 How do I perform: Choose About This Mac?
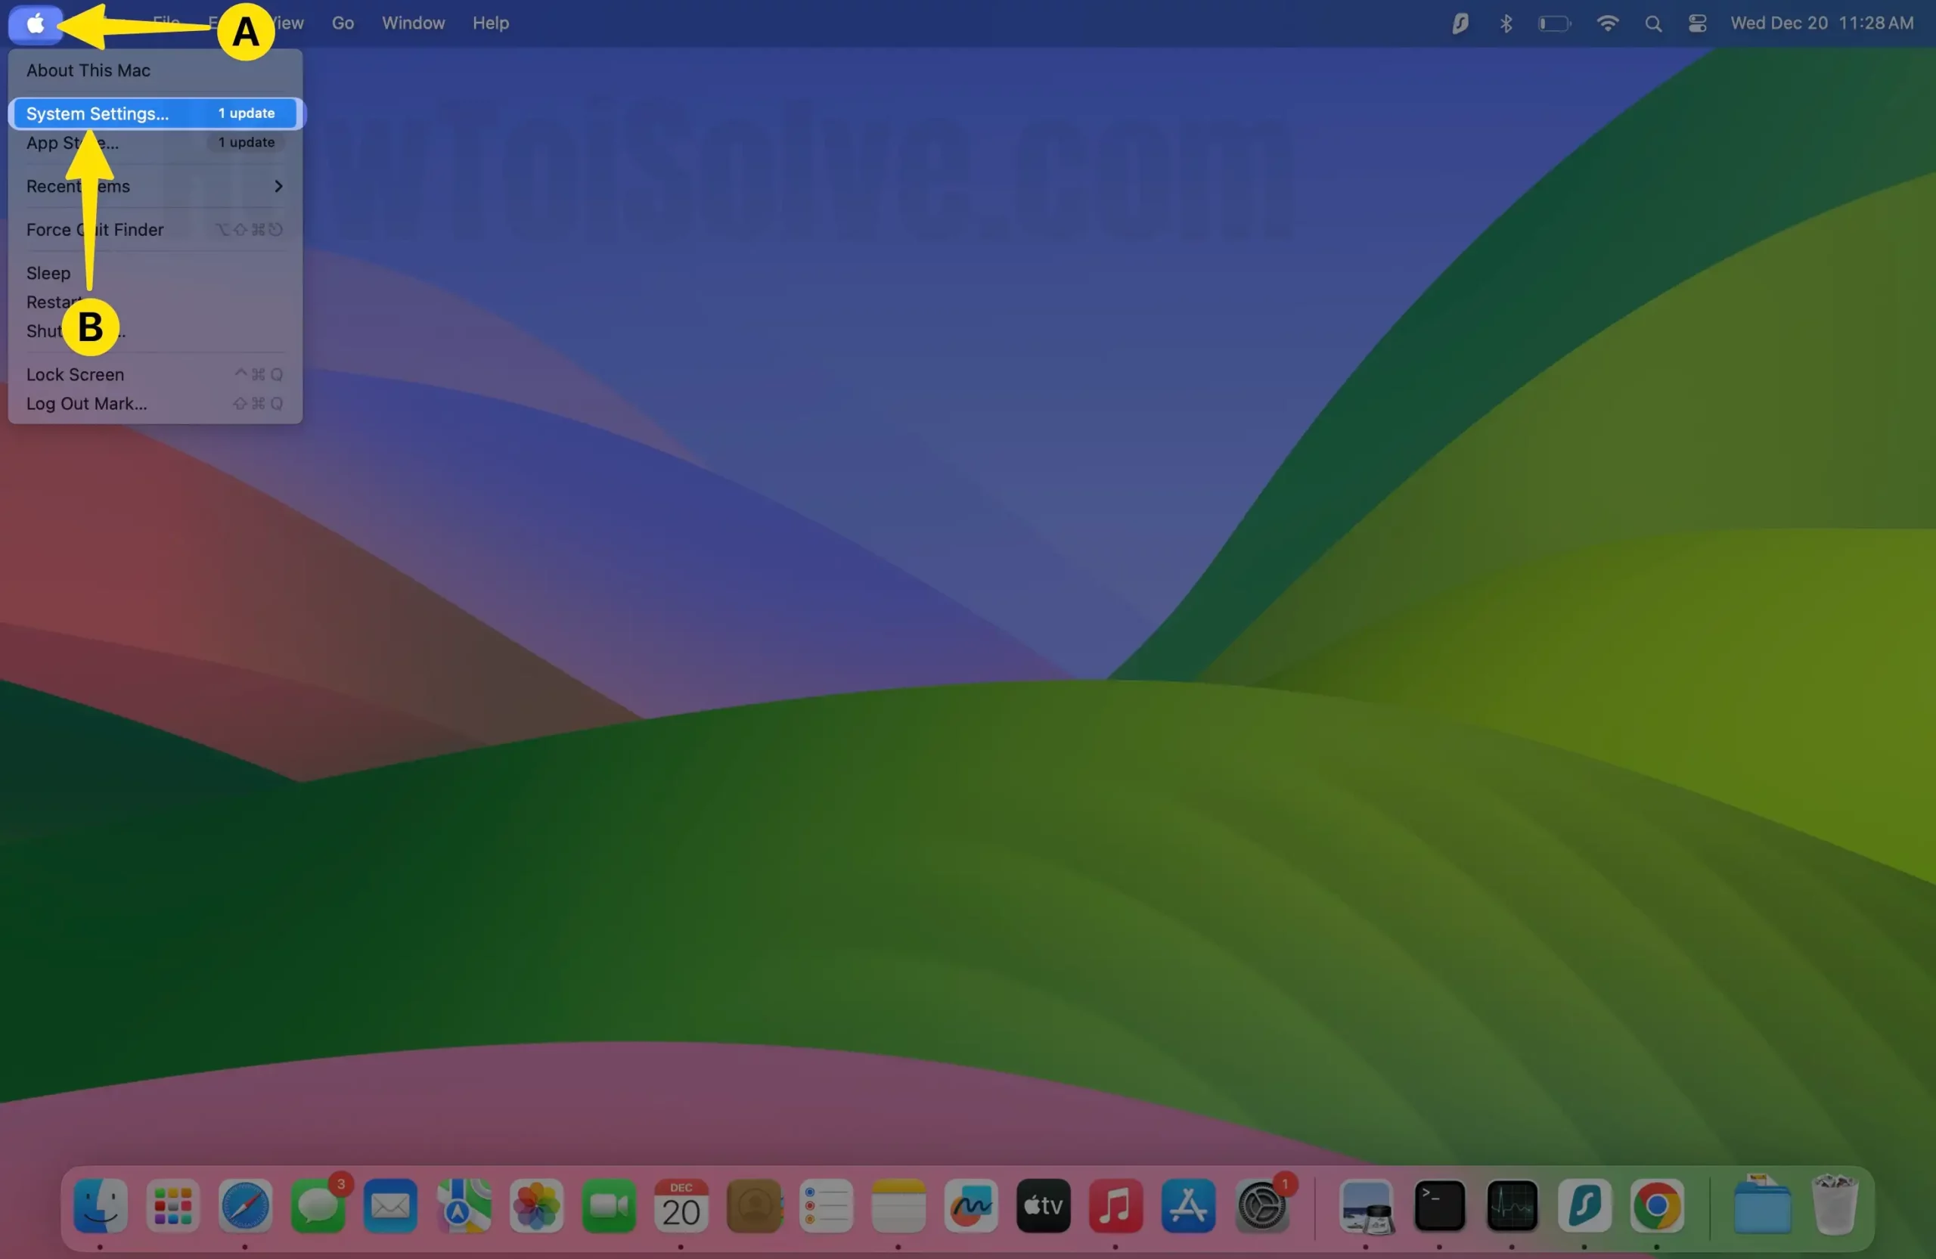[x=154, y=70]
